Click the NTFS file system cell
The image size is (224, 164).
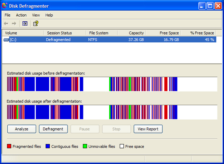pyautogui.click(x=92, y=40)
